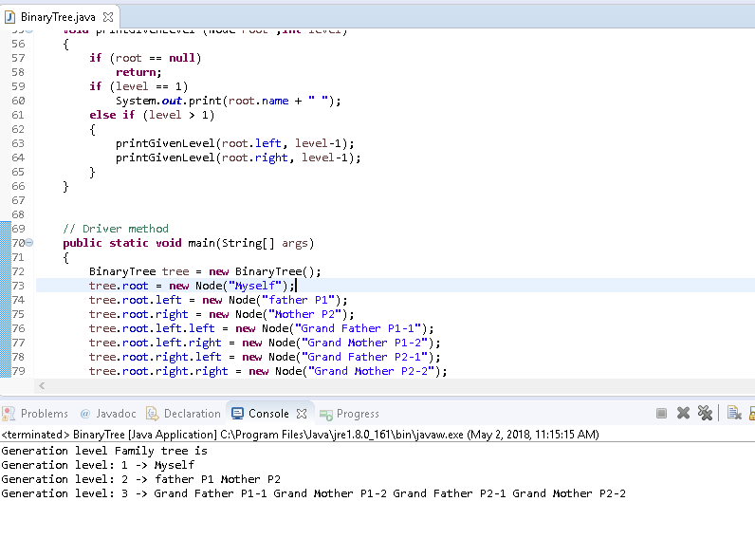Clear the console output

click(734, 414)
